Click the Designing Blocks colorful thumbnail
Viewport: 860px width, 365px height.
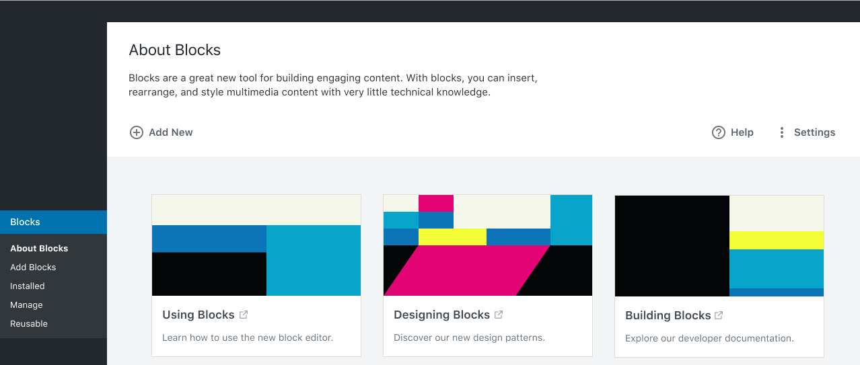pos(488,245)
